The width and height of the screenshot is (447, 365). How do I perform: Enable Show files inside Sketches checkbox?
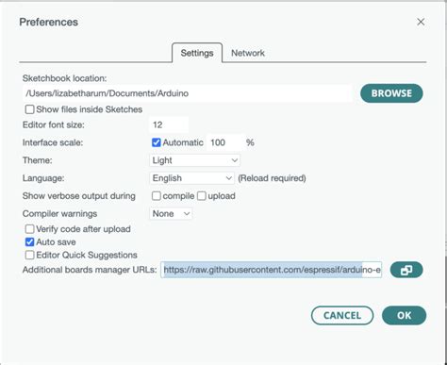coord(29,109)
